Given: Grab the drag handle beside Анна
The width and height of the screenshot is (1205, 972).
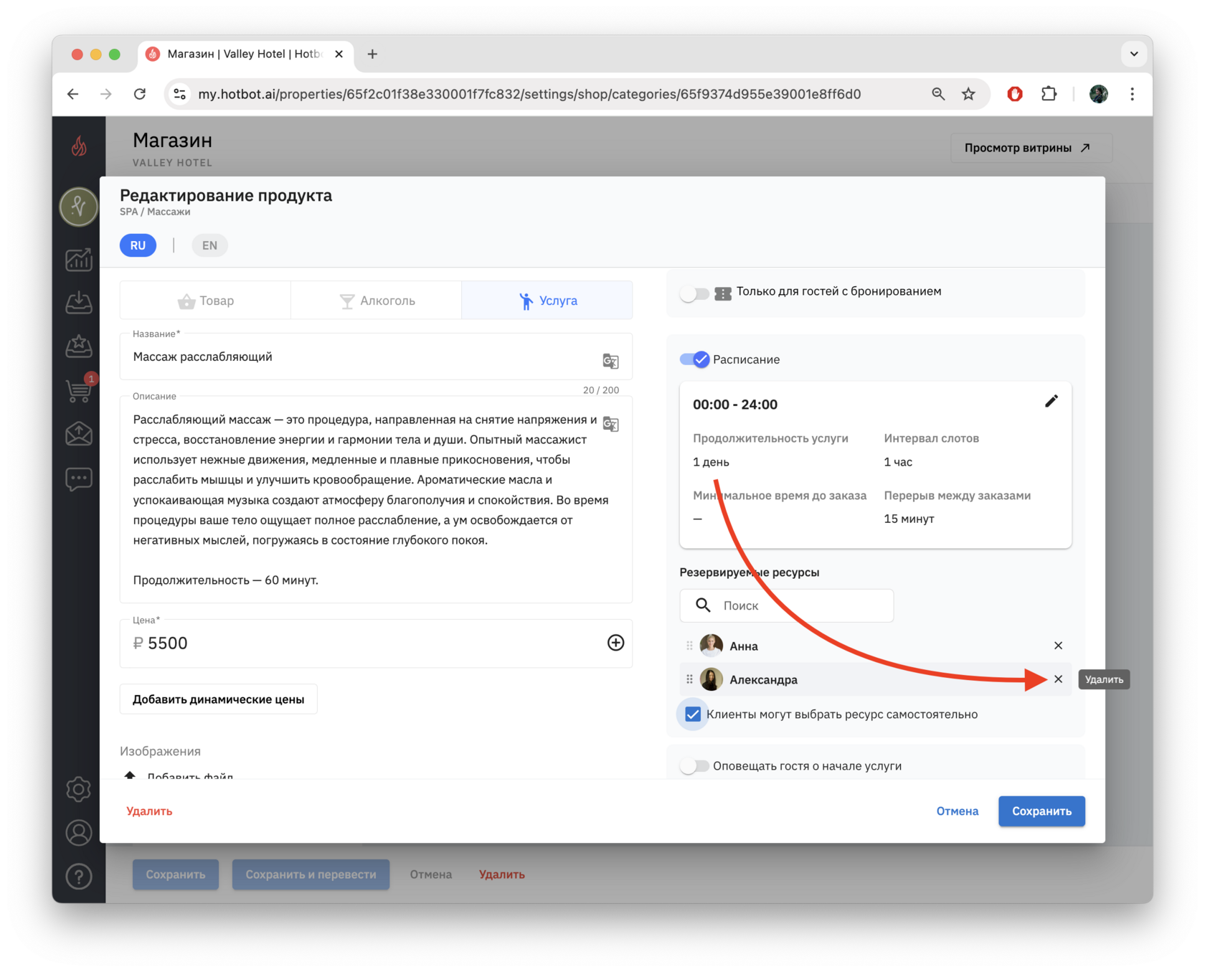Looking at the screenshot, I should tap(689, 646).
